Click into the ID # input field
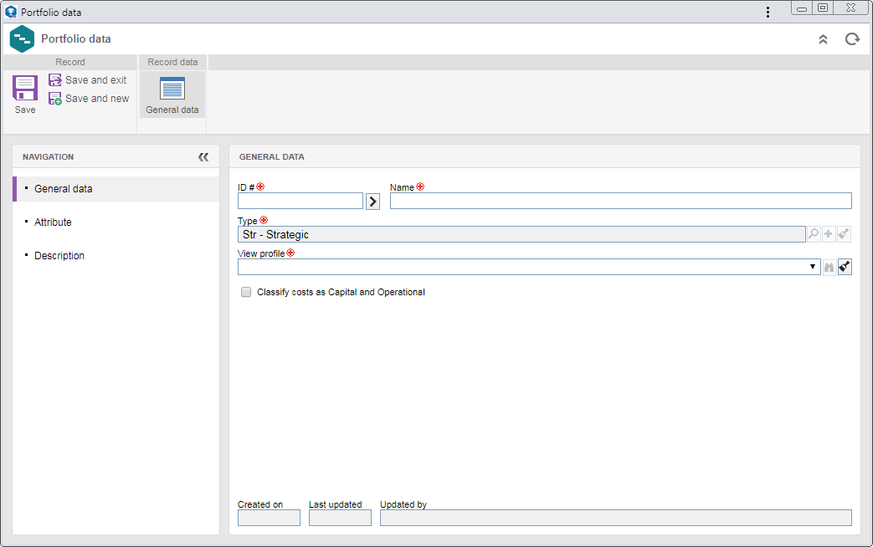Viewport: 873px width, 547px height. click(x=300, y=201)
